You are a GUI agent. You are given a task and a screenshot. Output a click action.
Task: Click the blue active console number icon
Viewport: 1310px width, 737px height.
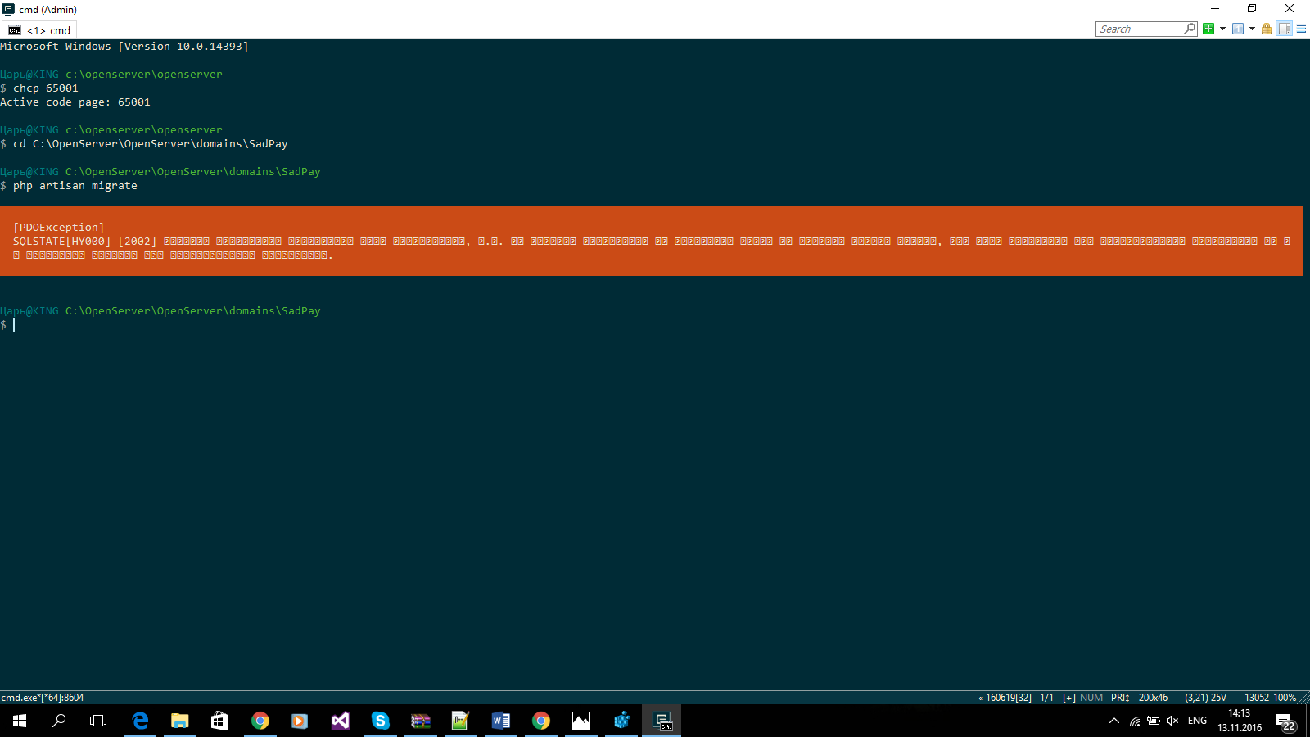pos(1238,29)
